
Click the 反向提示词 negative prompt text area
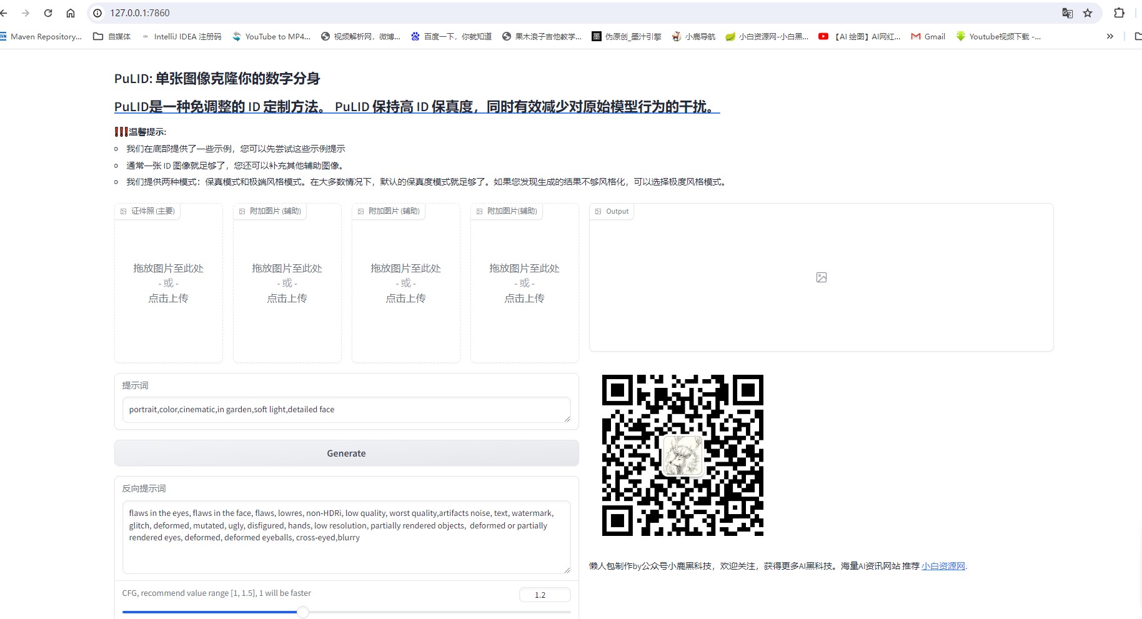click(346, 536)
